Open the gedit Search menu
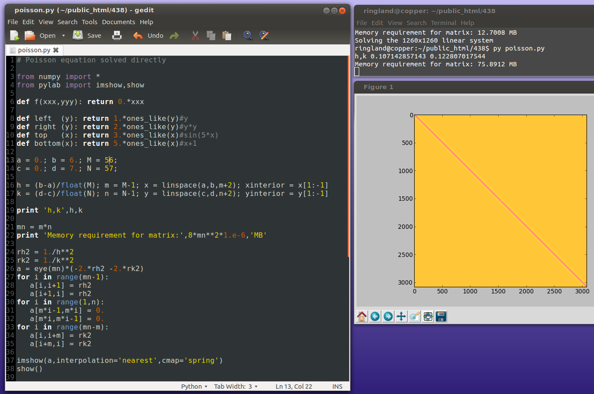Image resolution: width=594 pixels, height=394 pixels. coord(67,22)
